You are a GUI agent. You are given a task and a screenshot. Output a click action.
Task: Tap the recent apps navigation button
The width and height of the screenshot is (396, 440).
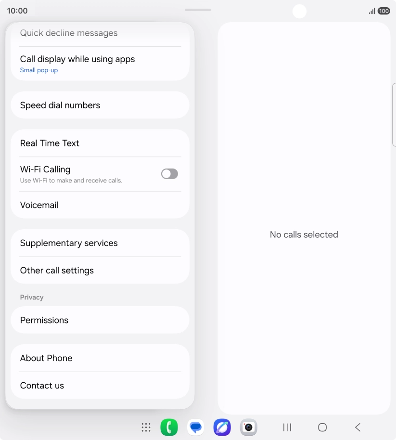(x=287, y=427)
